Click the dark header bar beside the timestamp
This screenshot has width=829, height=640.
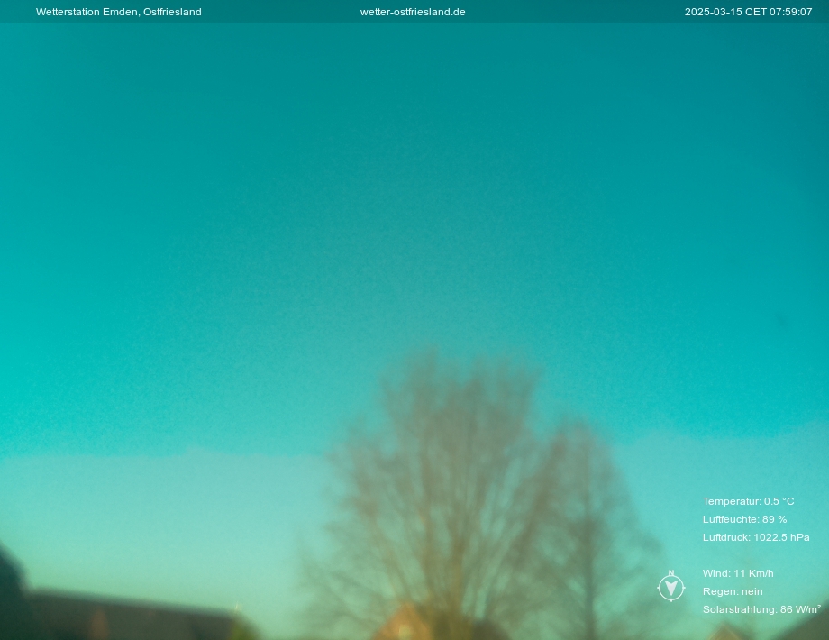(x=577, y=12)
